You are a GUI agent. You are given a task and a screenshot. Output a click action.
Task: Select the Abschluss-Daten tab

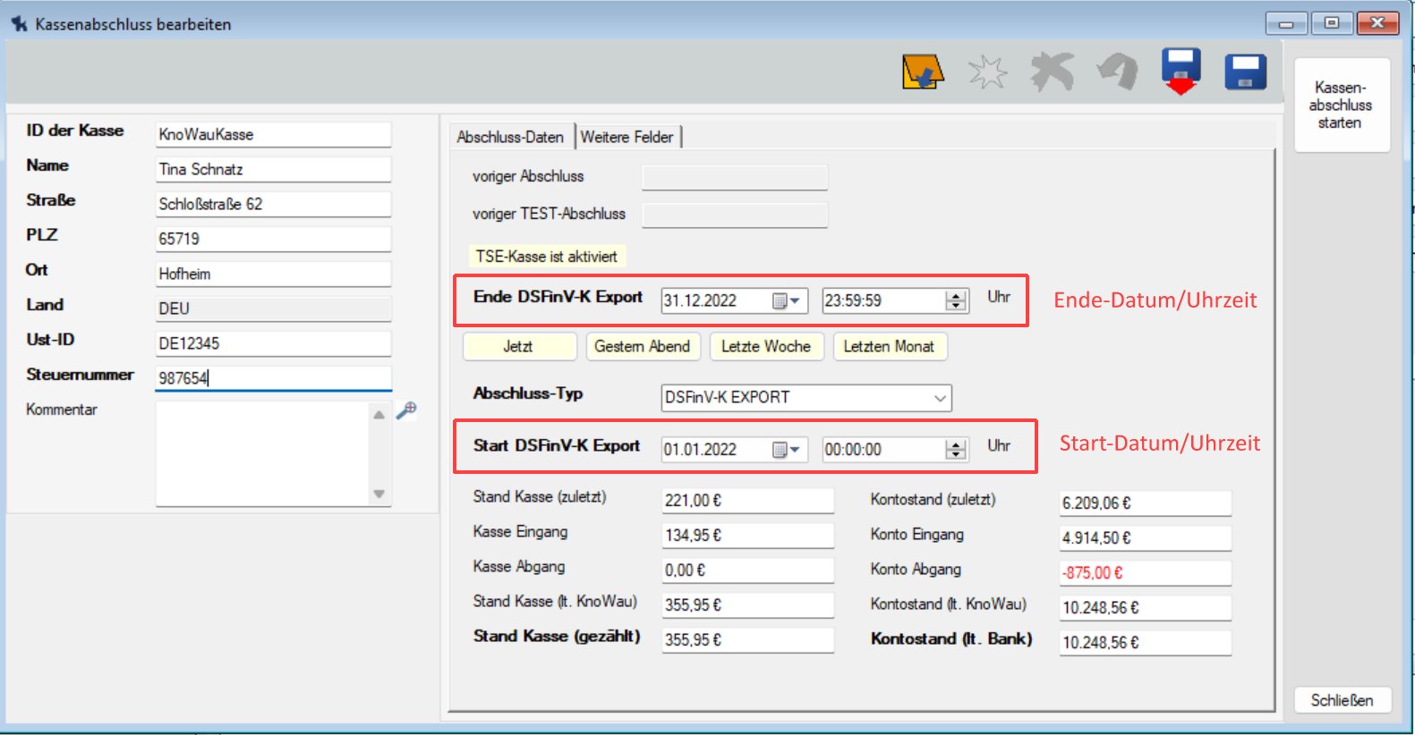pyautogui.click(x=510, y=137)
